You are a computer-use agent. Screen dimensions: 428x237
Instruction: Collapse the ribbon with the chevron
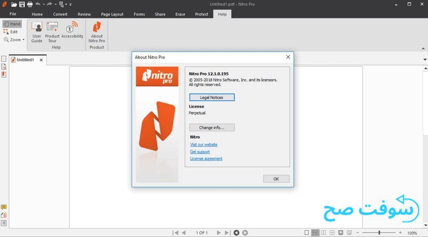click(423, 48)
